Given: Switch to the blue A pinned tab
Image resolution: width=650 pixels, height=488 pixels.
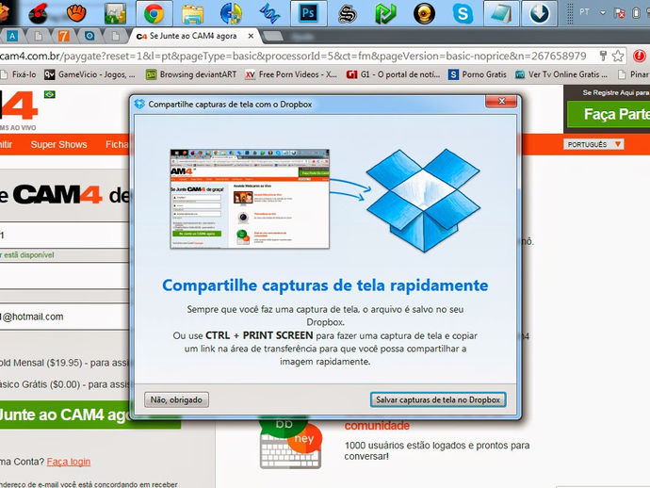Looking at the screenshot, I should (12, 36).
